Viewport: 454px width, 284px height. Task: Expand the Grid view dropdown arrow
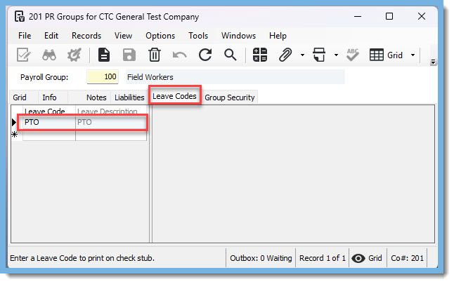click(413, 55)
